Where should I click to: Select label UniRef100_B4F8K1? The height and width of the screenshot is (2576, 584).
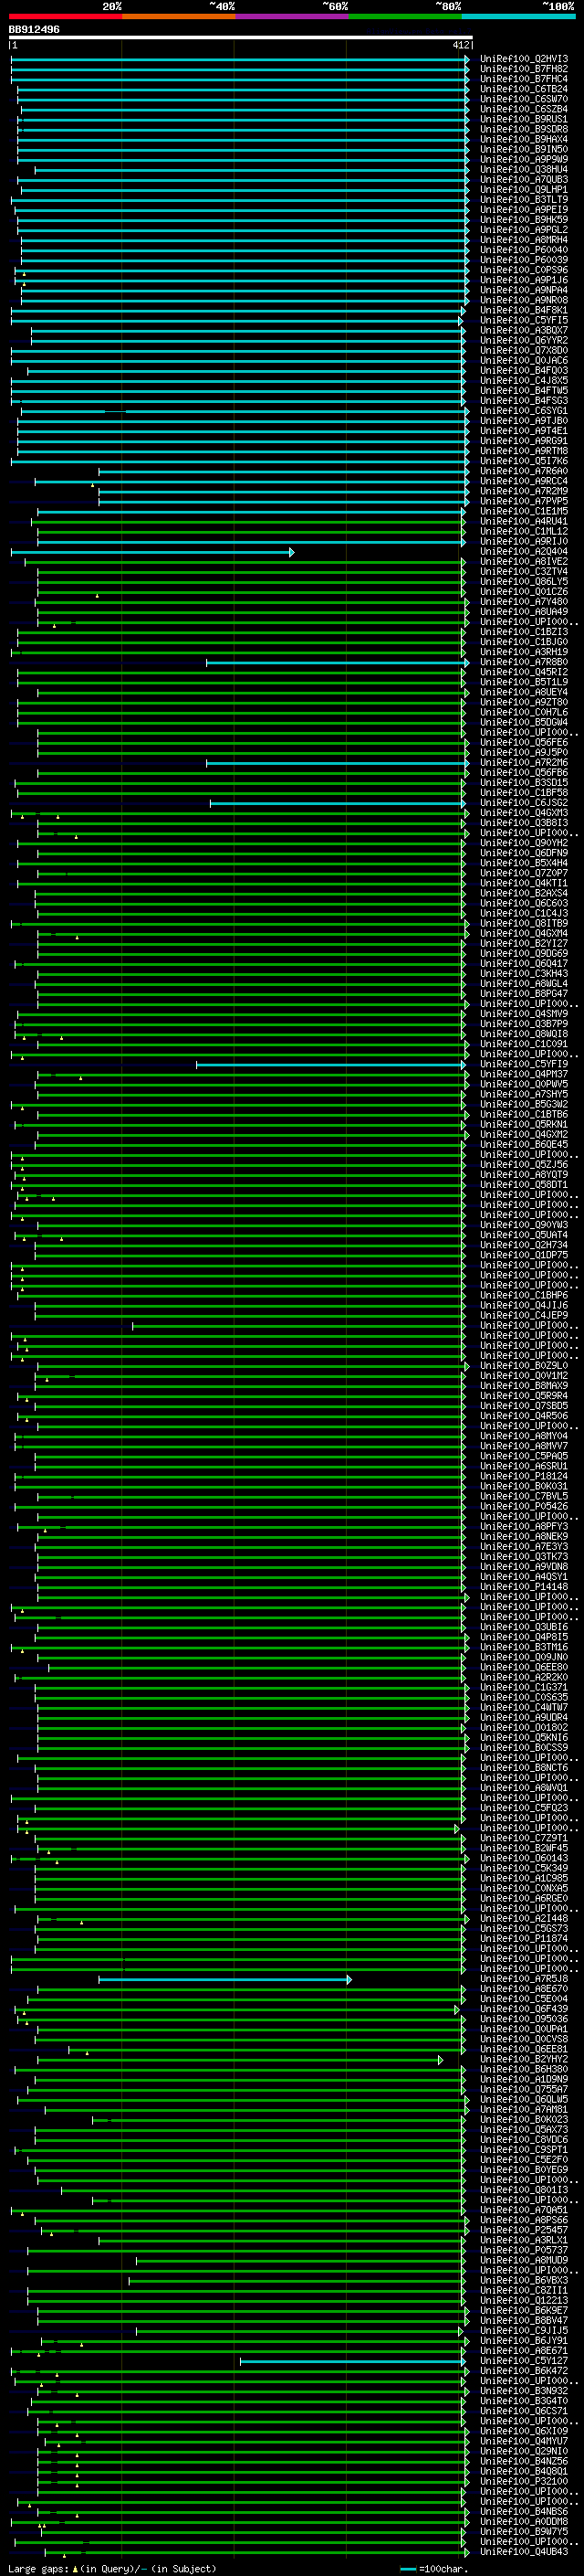[524, 310]
